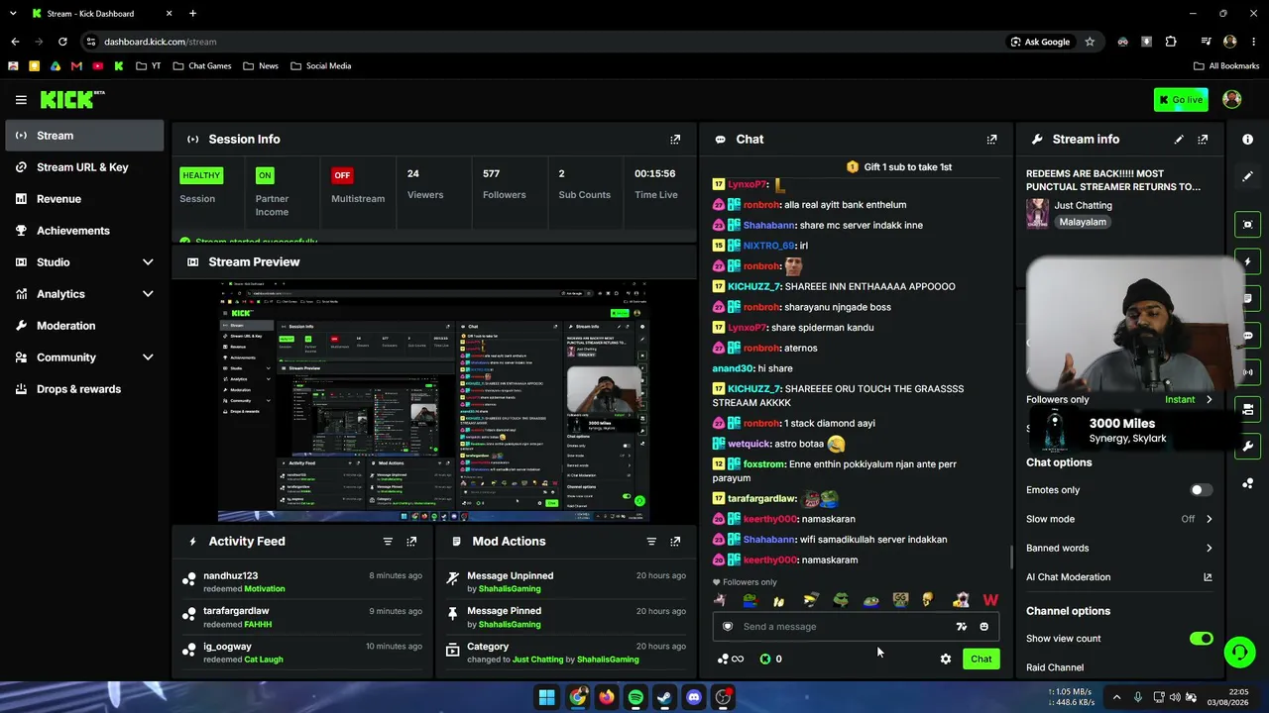The height and width of the screenshot is (713, 1269).
Task: Select Stream in the sidebar
Action: click(x=84, y=136)
